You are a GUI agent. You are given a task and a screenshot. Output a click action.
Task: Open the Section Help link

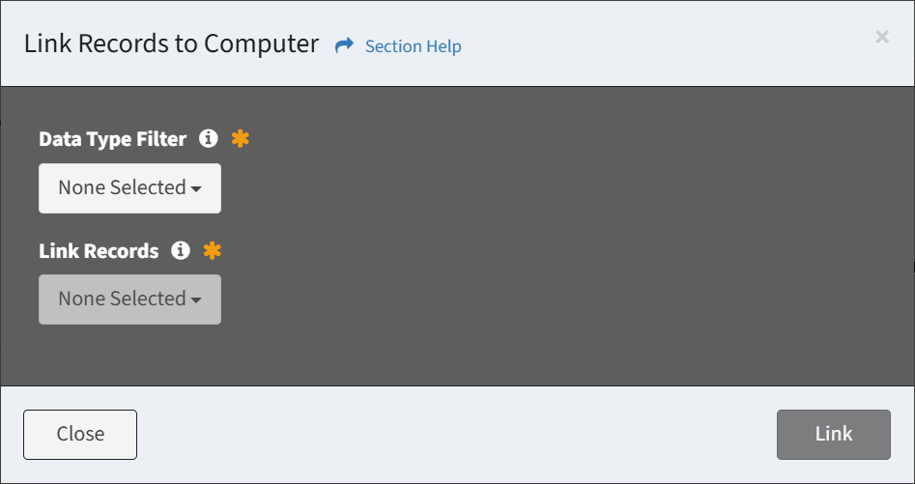(413, 46)
